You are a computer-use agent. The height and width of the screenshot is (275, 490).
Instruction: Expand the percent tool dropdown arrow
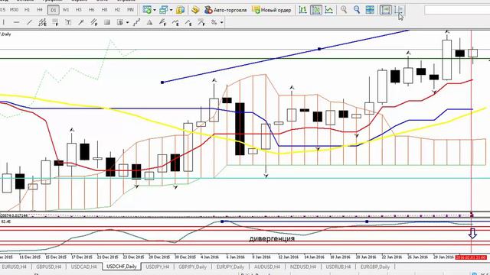tap(221, 22)
